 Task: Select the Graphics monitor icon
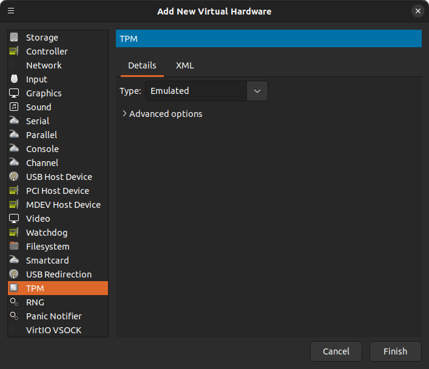[x=14, y=93]
